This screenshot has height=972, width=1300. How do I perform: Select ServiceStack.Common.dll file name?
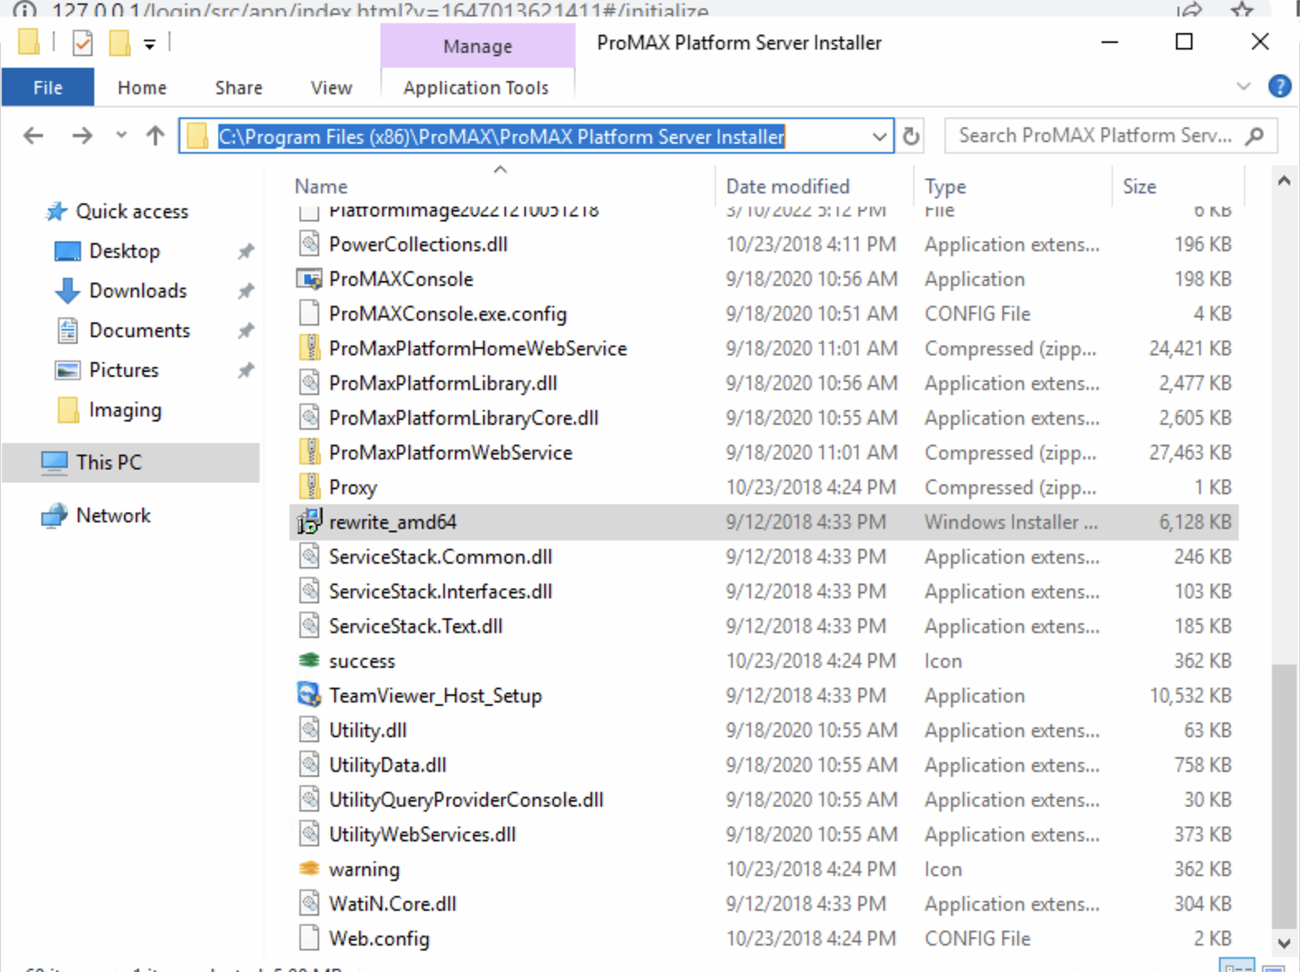(x=441, y=557)
